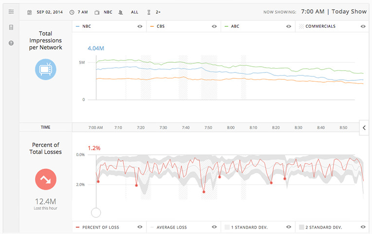This screenshot has height=234, width=372.
Task: Select the Percent of Loss legend item
Action: (101, 227)
